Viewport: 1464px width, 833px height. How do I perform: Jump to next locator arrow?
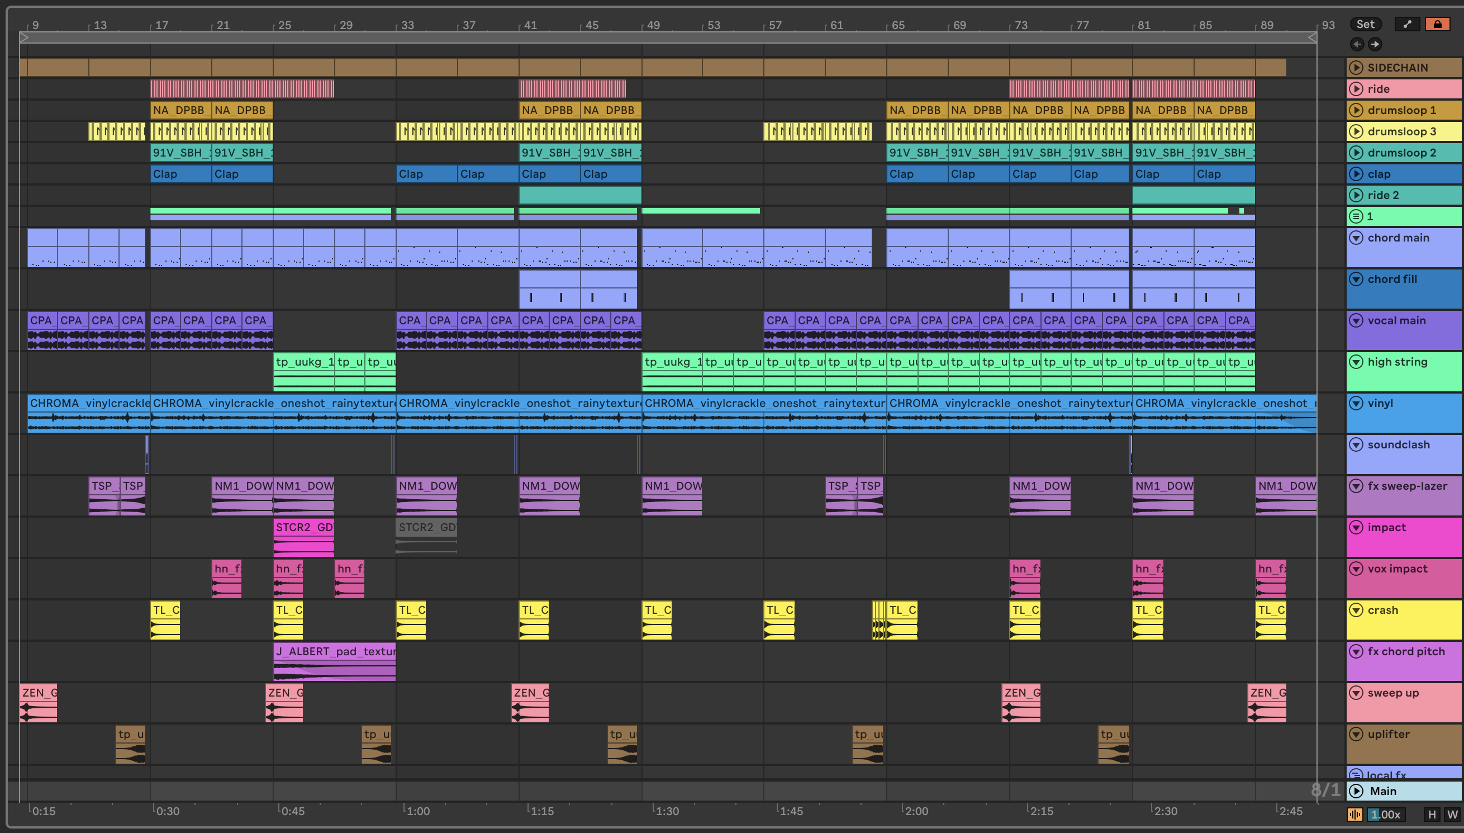[x=1375, y=44]
